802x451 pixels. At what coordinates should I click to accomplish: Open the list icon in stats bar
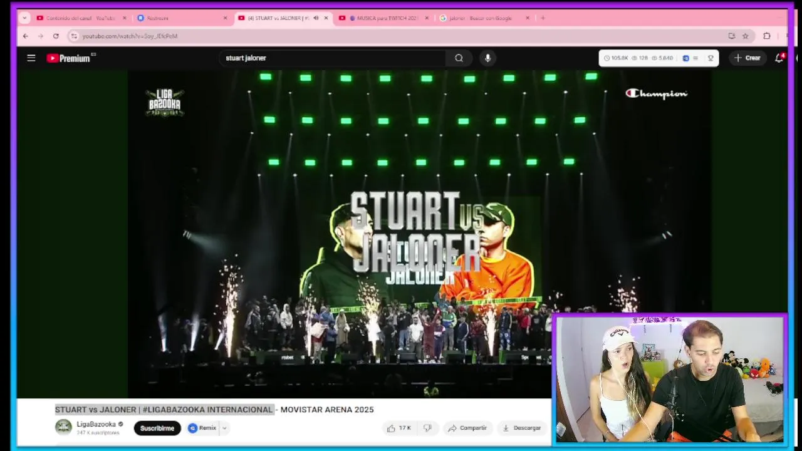click(x=695, y=58)
